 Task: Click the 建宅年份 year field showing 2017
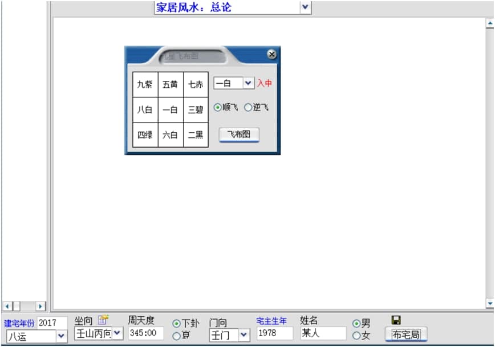[52, 323]
